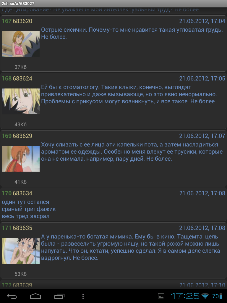This screenshot has width=227, height=303.
Task: Tap post ID 683629 link
Action: [x=22, y=136]
